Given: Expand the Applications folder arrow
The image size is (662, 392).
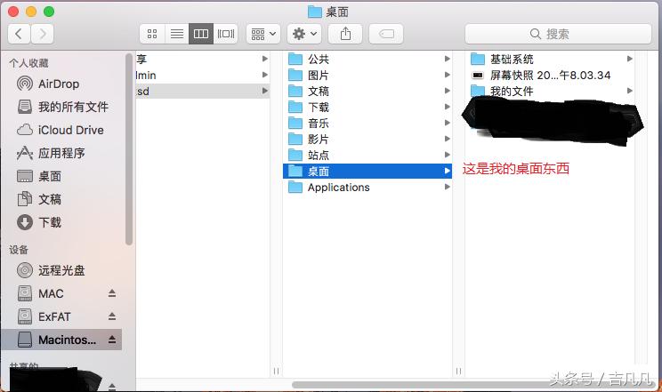Looking at the screenshot, I should 447,187.
